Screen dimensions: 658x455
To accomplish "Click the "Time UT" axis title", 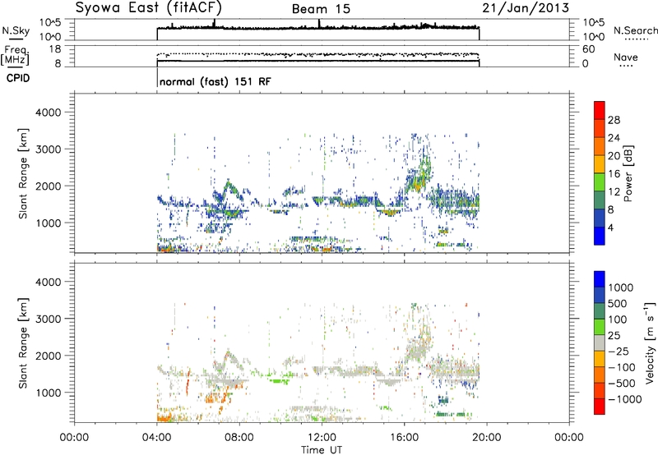I will pyautogui.click(x=322, y=450).
